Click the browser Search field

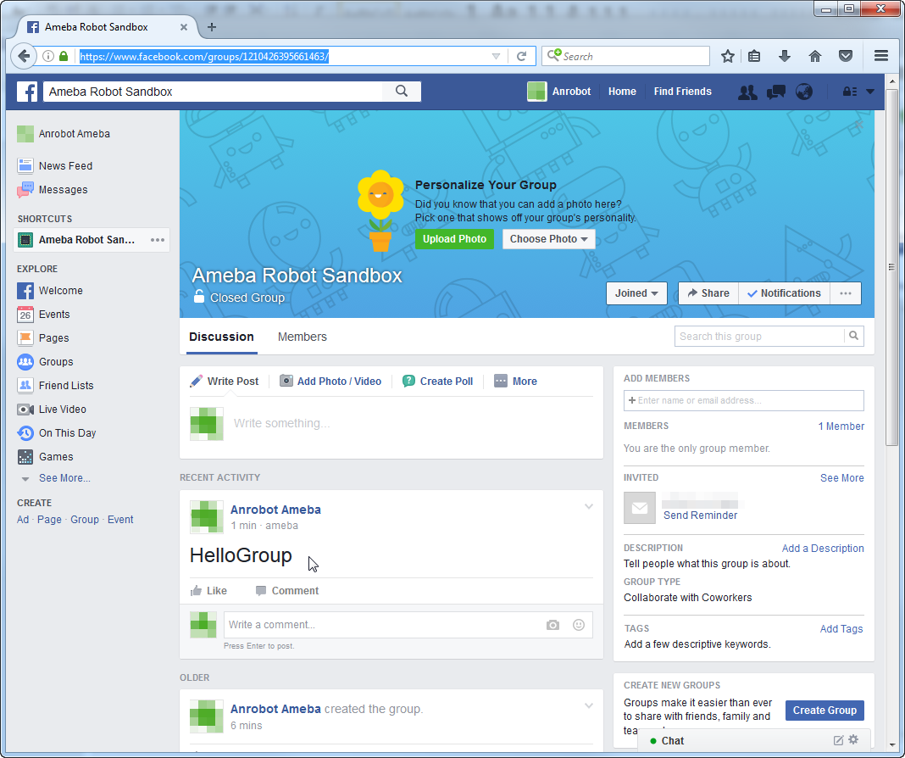625,56
